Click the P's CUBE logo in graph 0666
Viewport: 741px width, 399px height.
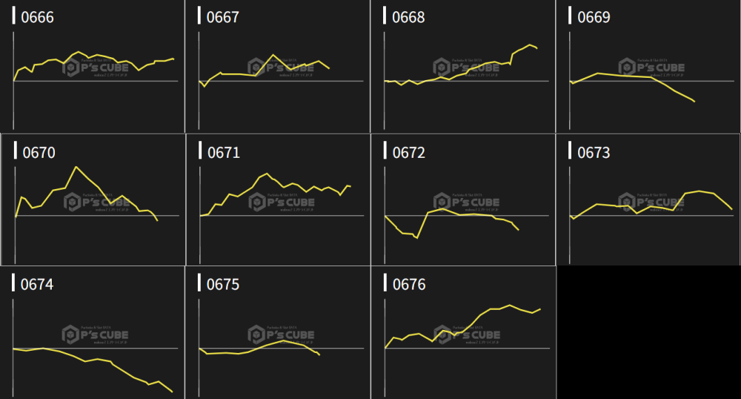coord(96,68)
